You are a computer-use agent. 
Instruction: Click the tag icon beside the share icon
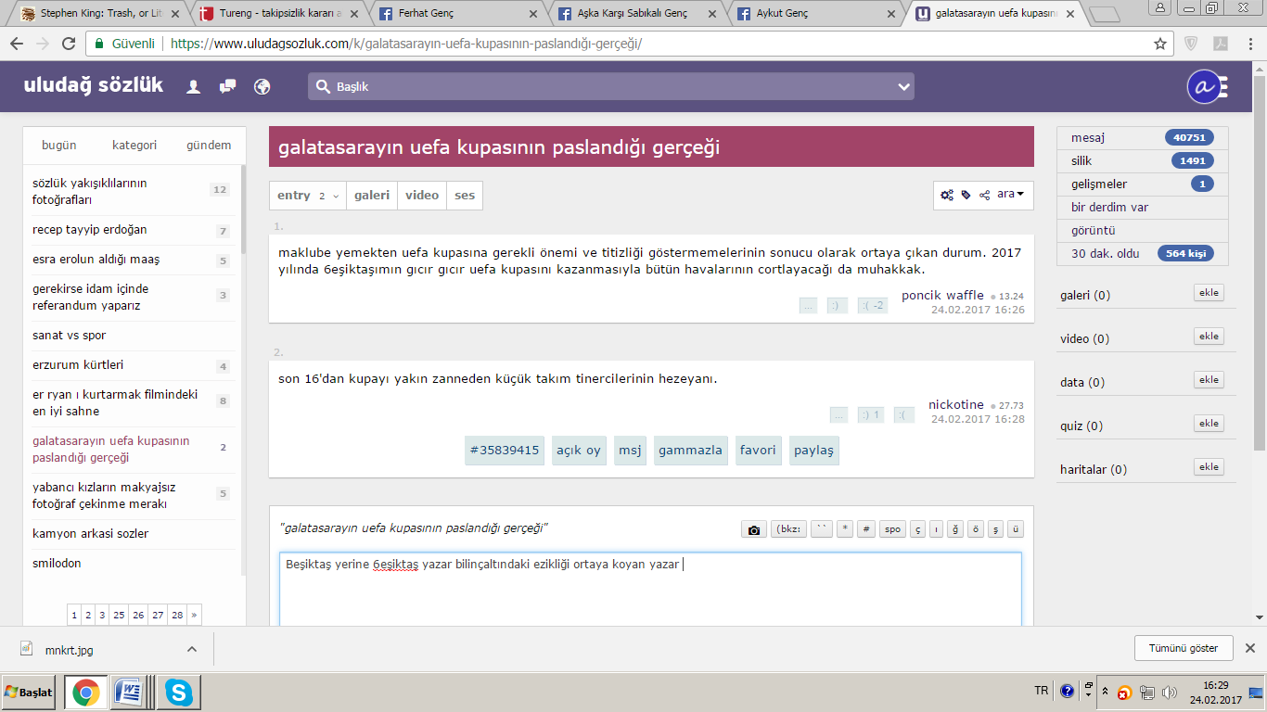tap(966, 195)
